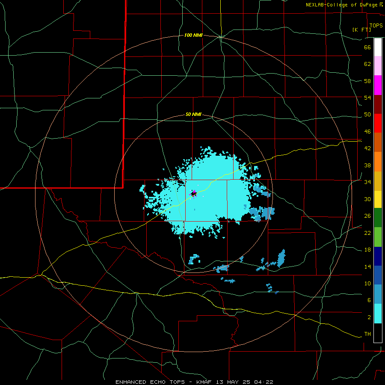
Task: Click the dark red legend swatch
Action: click(x=378, y=104)
